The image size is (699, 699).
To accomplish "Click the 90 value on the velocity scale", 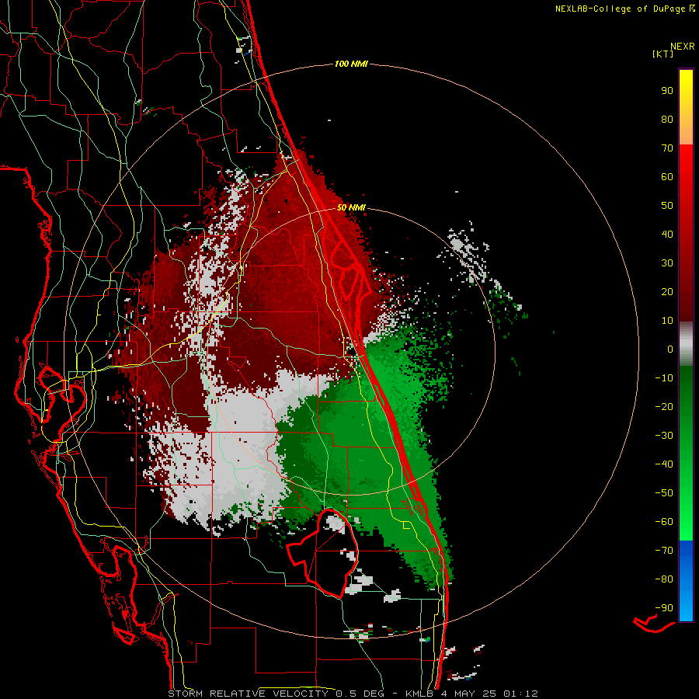I will pos(667,91).
